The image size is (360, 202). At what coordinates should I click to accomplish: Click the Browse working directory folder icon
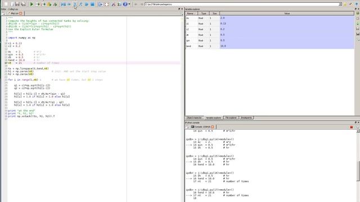[x=345, y=4]
